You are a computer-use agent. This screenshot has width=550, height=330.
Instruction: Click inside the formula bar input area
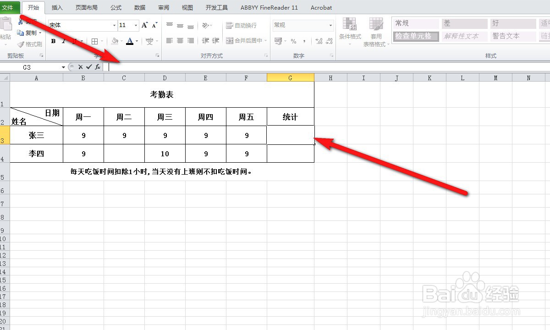click(x=183, y=66)
